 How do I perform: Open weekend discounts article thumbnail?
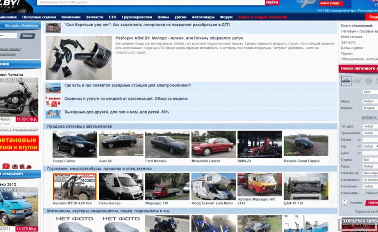point(53,114)
